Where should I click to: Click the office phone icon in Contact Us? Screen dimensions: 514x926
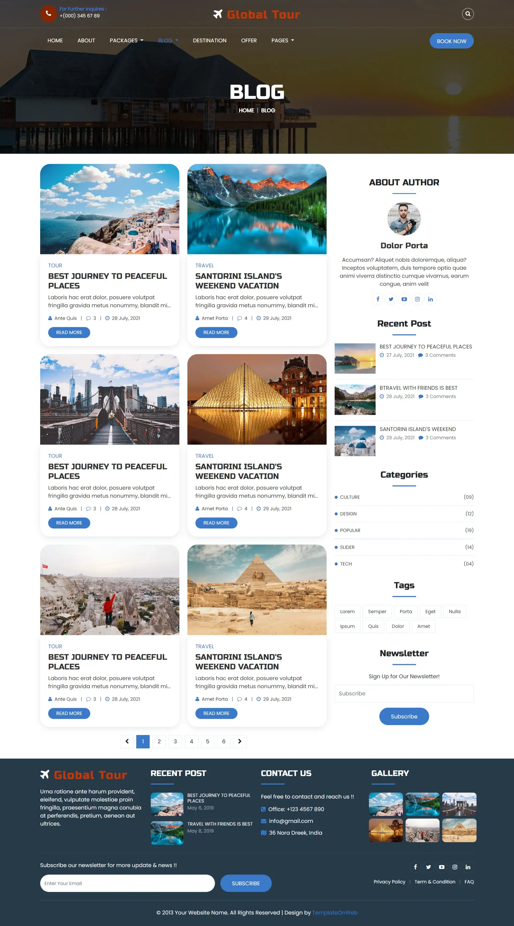[x=263, y=809]
